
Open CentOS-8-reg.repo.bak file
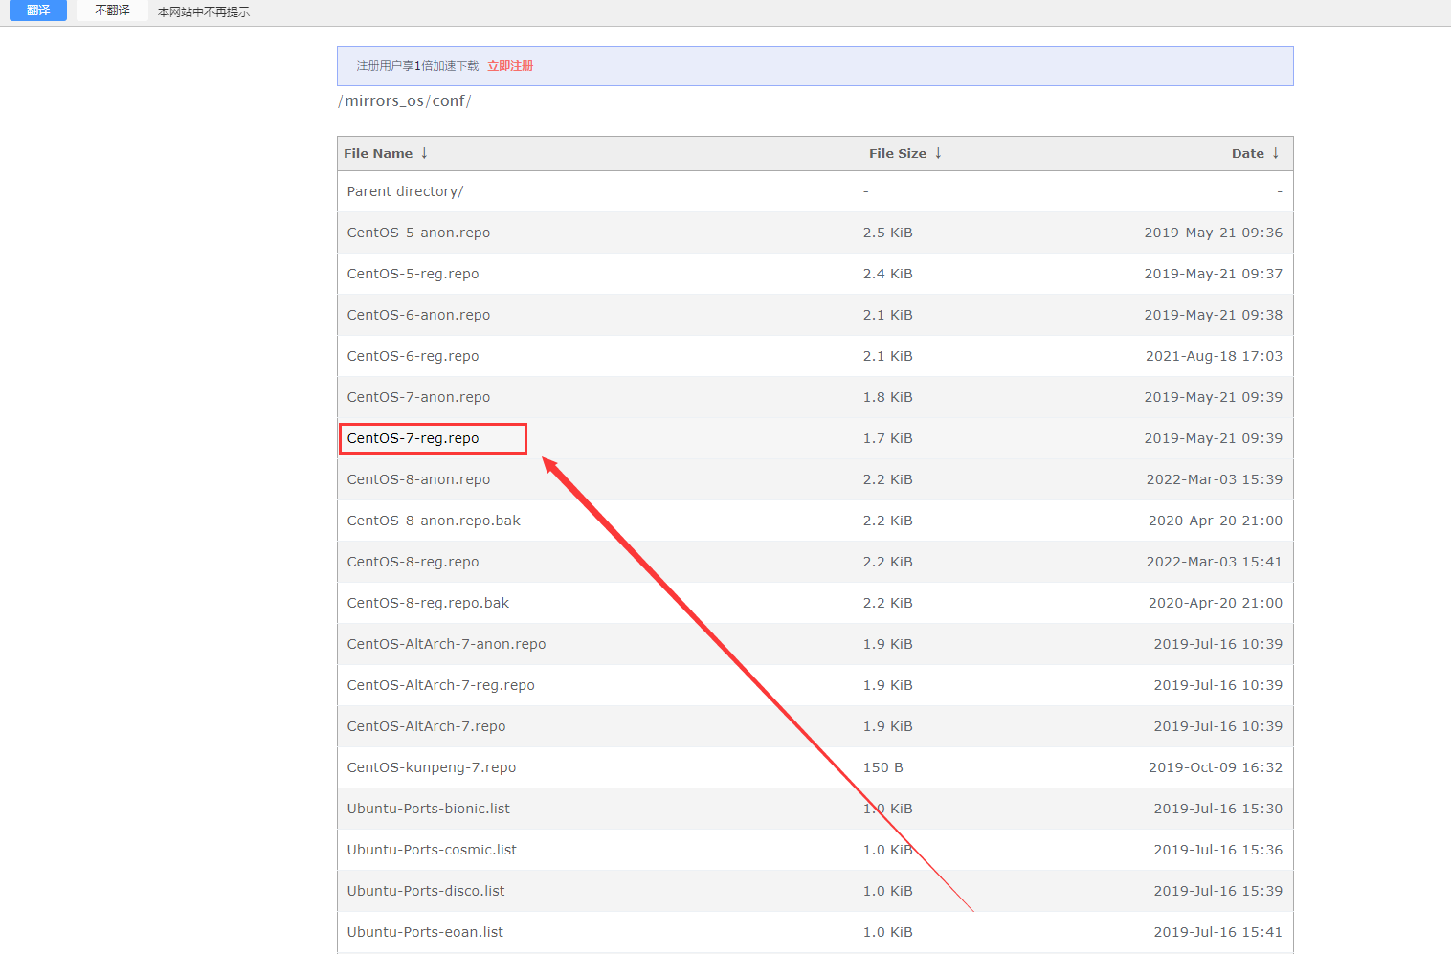pos(428,603)
